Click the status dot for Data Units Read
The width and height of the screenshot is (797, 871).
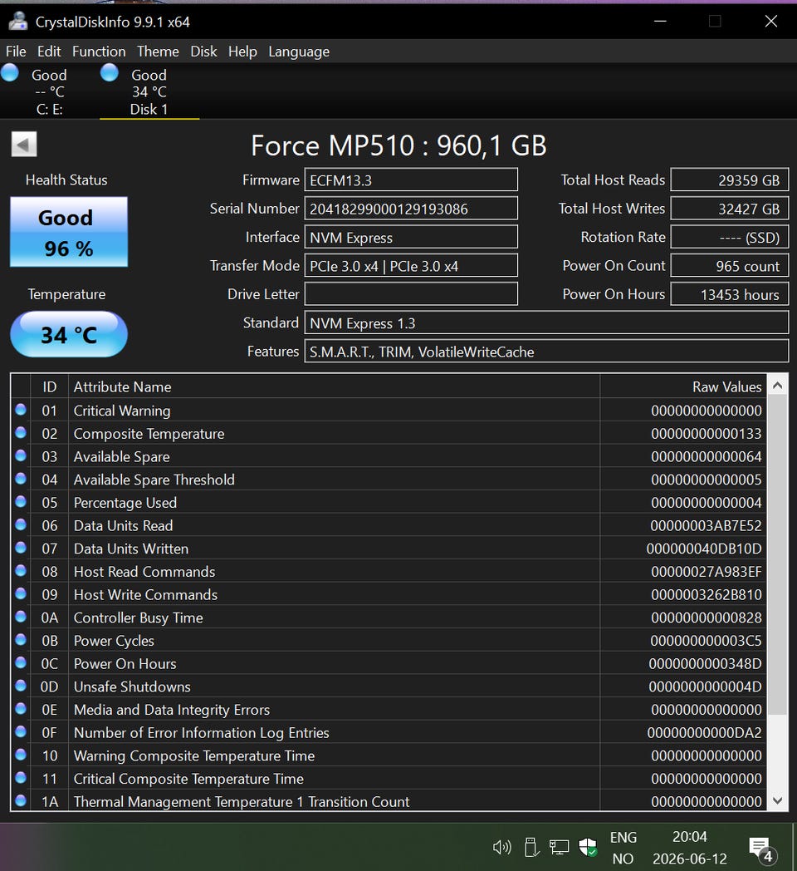tap(21, 525)
